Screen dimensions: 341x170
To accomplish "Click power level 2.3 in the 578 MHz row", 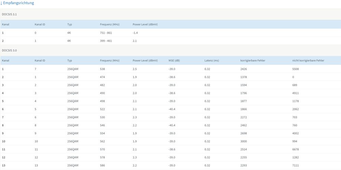I will point(134,157).
